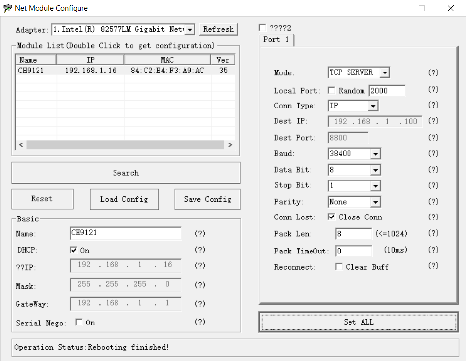Click the help (?) next to Name field
The width and height of the screenshot is (466, 361).
tap(200, 234)
